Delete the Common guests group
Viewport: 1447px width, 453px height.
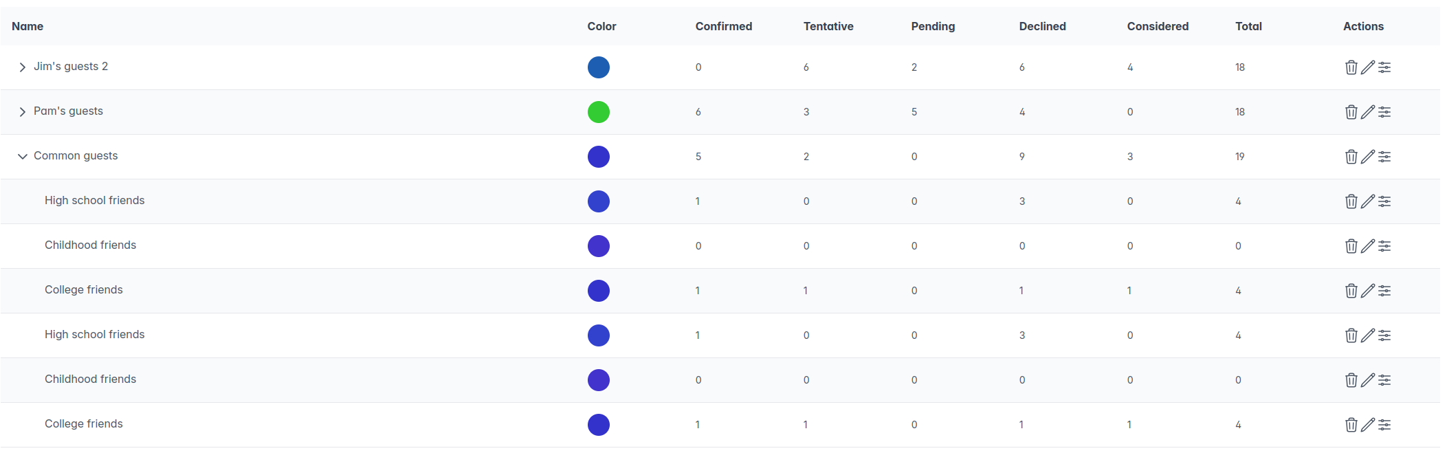point(1351,157)
